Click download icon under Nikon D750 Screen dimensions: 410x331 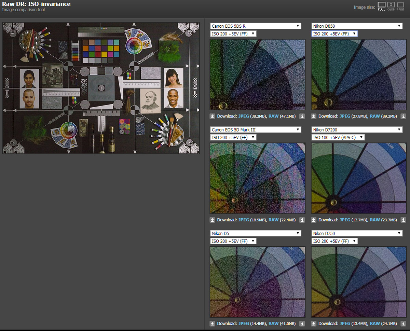[314, 323]
